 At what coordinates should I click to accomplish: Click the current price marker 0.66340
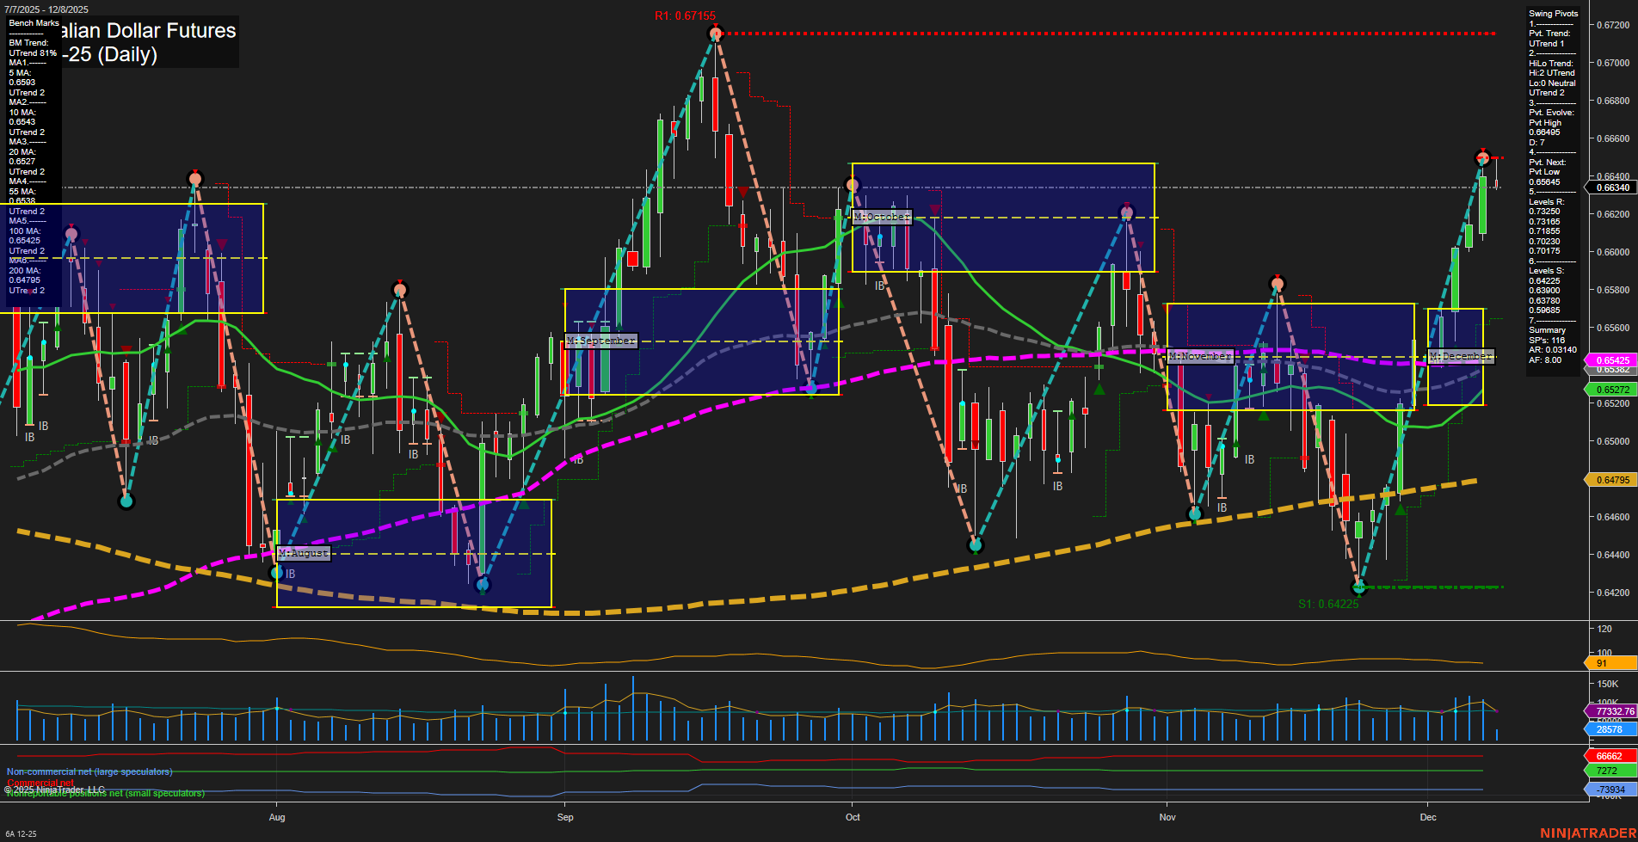point(1611,187)
